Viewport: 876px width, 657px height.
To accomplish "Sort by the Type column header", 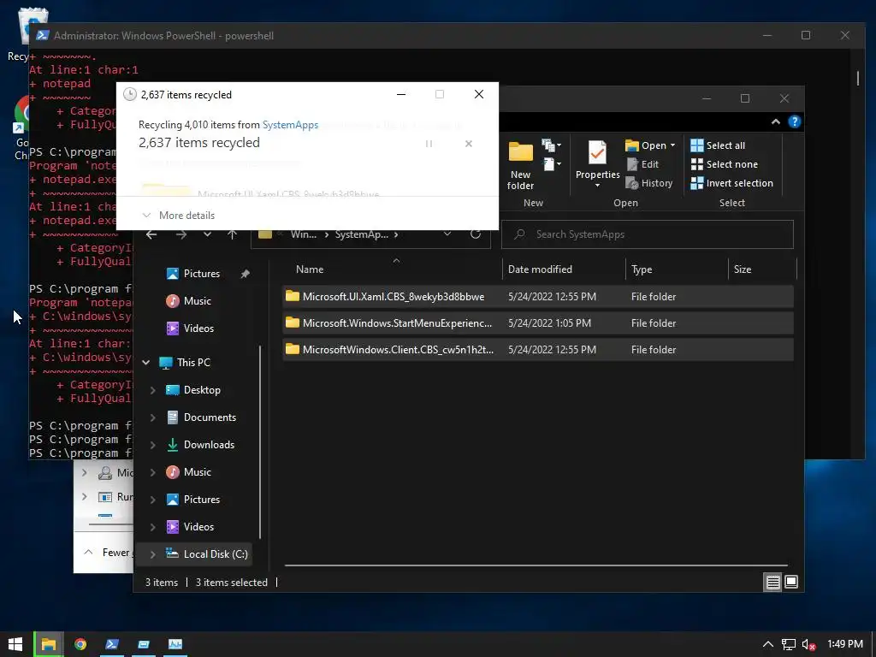I will pyautogui.click(x=642, y=269).
